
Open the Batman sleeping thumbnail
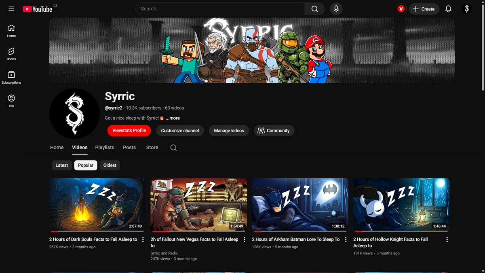(300, 205)
